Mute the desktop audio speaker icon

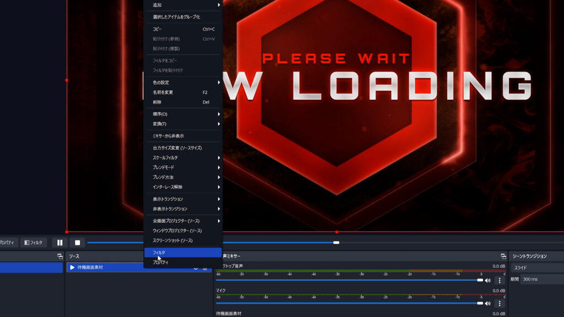click(x=487, y=281)
